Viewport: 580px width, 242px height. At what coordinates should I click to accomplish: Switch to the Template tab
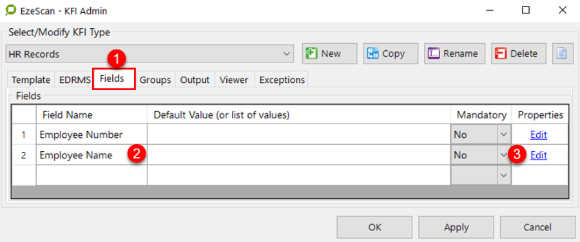(x=31, y=80)
